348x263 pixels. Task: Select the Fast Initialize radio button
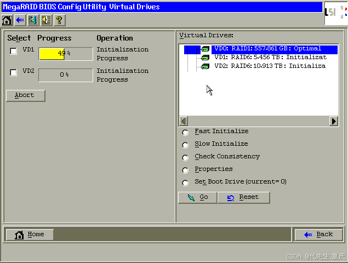click(x=185, y=133)
